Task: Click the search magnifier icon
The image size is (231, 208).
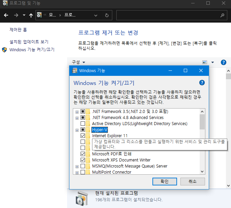Action: 222,15
